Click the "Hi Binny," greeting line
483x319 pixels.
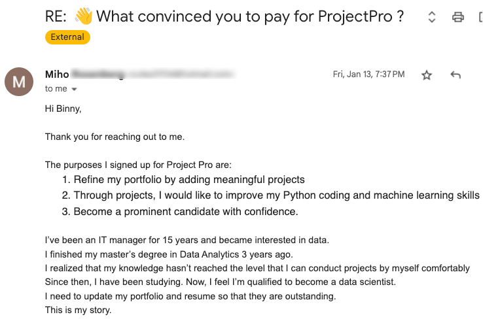[x=63, y=109]
